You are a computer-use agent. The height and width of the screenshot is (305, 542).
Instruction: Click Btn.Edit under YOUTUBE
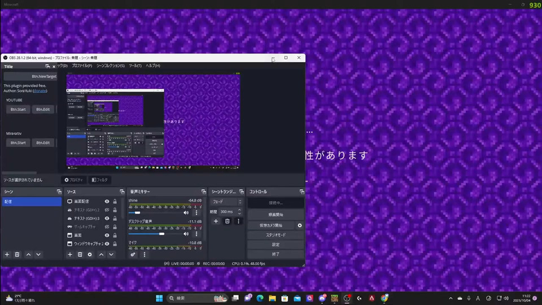[x=43, y=109]
